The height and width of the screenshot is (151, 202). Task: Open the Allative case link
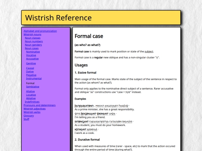tap(30, 92)
